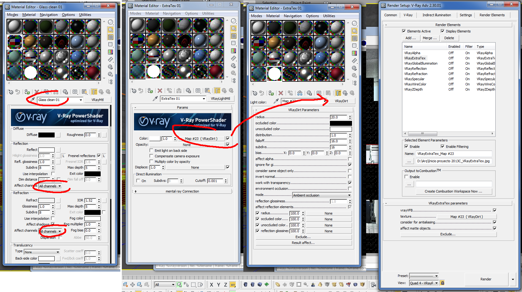Toggle consider for antialiasing checkbox
The height and width of the screenshot is (292, 522).
[495, 222]
